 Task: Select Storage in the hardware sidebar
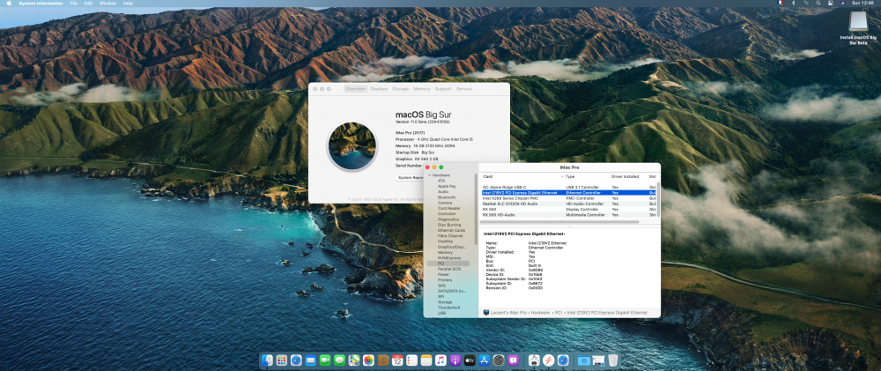[x=445, y=302]
